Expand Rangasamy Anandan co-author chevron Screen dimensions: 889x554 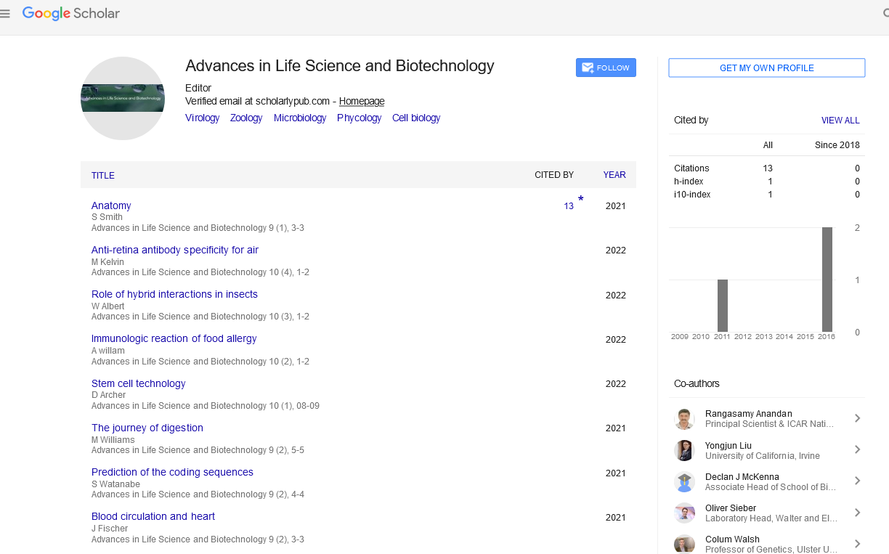[x=857, y=418]
